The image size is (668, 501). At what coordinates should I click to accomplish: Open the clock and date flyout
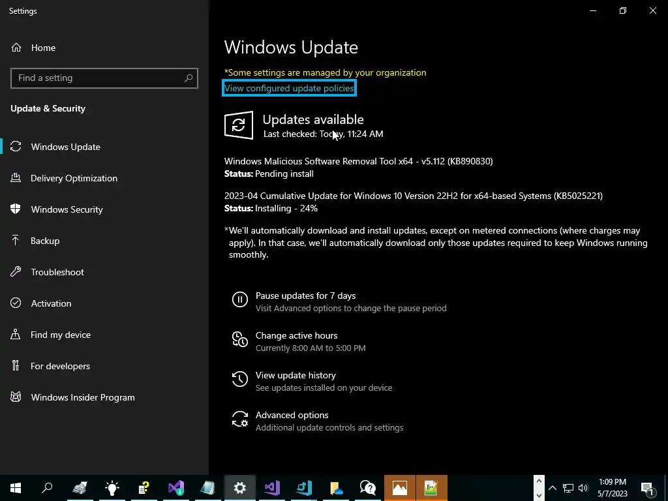613,488
